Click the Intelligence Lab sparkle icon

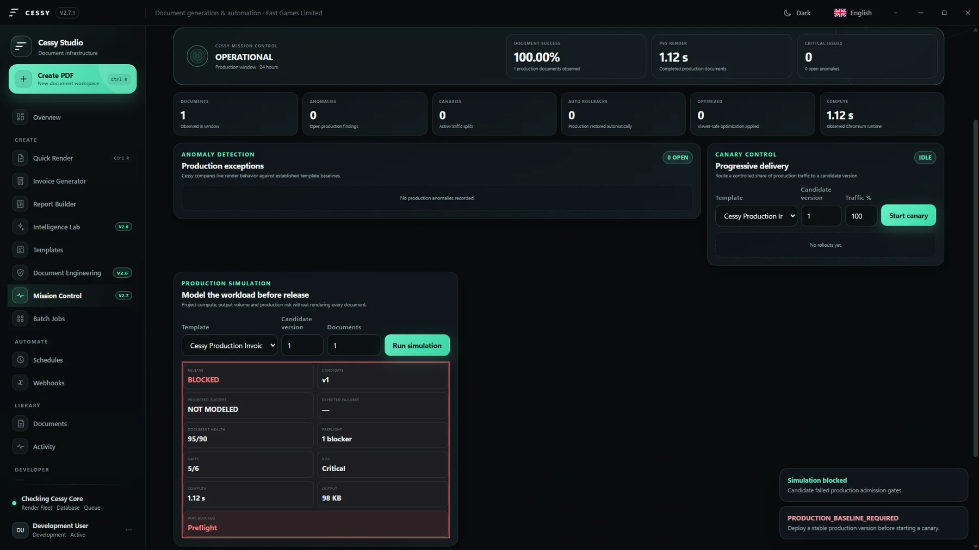[x=20, y=227]
